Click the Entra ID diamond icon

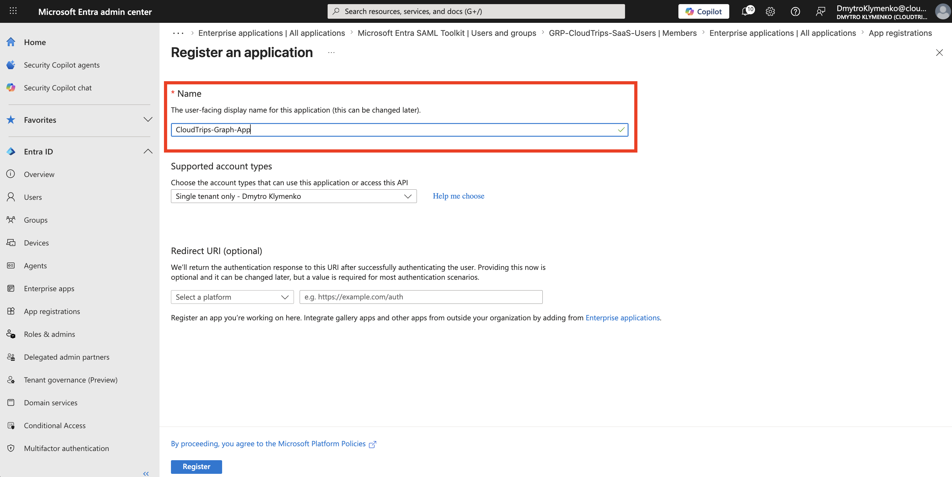pyautogui.click(x=11, y=152)
